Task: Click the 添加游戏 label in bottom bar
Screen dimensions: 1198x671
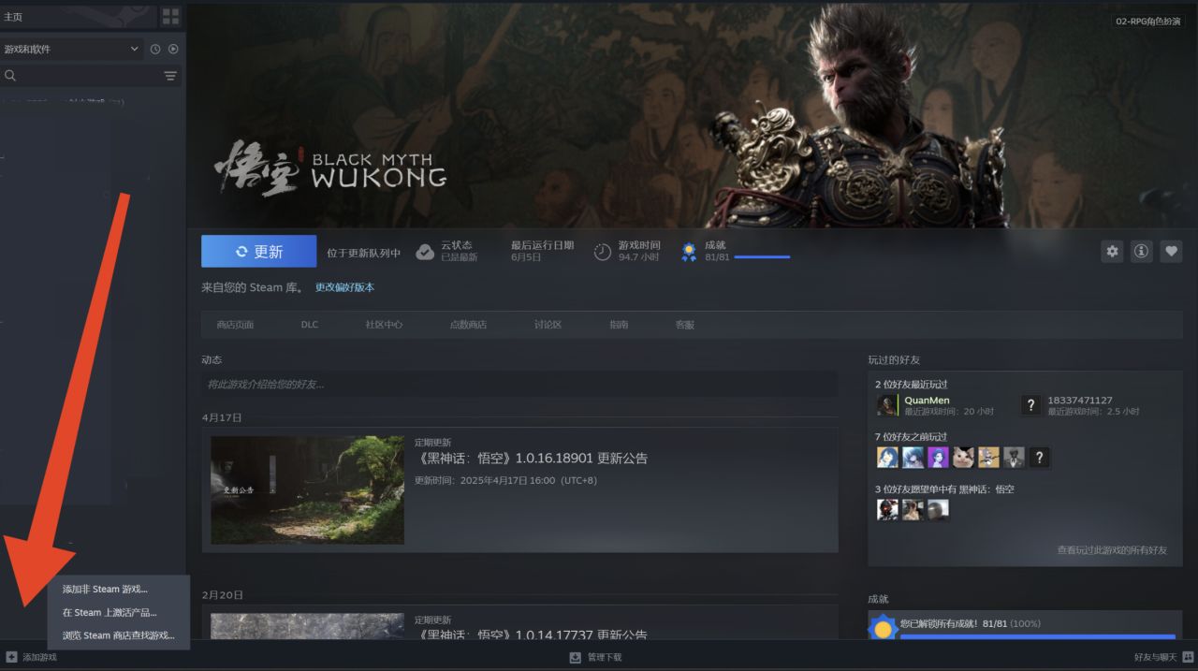Action: tap(39, 658)
